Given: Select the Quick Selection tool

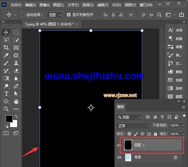Looking at the screenshot, I should tap(16, 40).
